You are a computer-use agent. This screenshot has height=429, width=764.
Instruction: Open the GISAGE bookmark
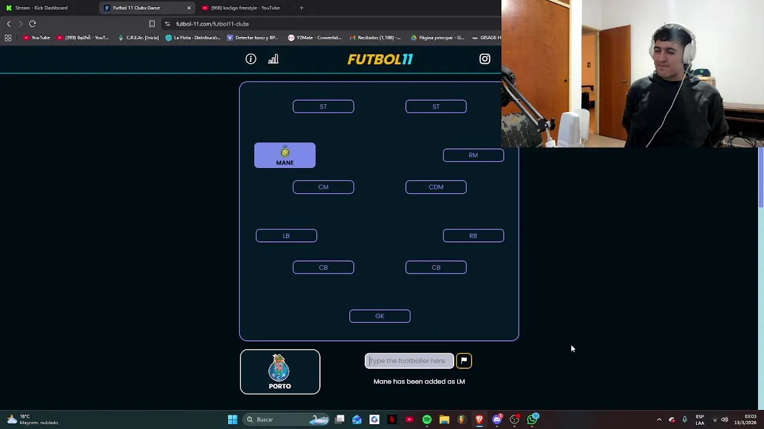[x=486, y=38]
